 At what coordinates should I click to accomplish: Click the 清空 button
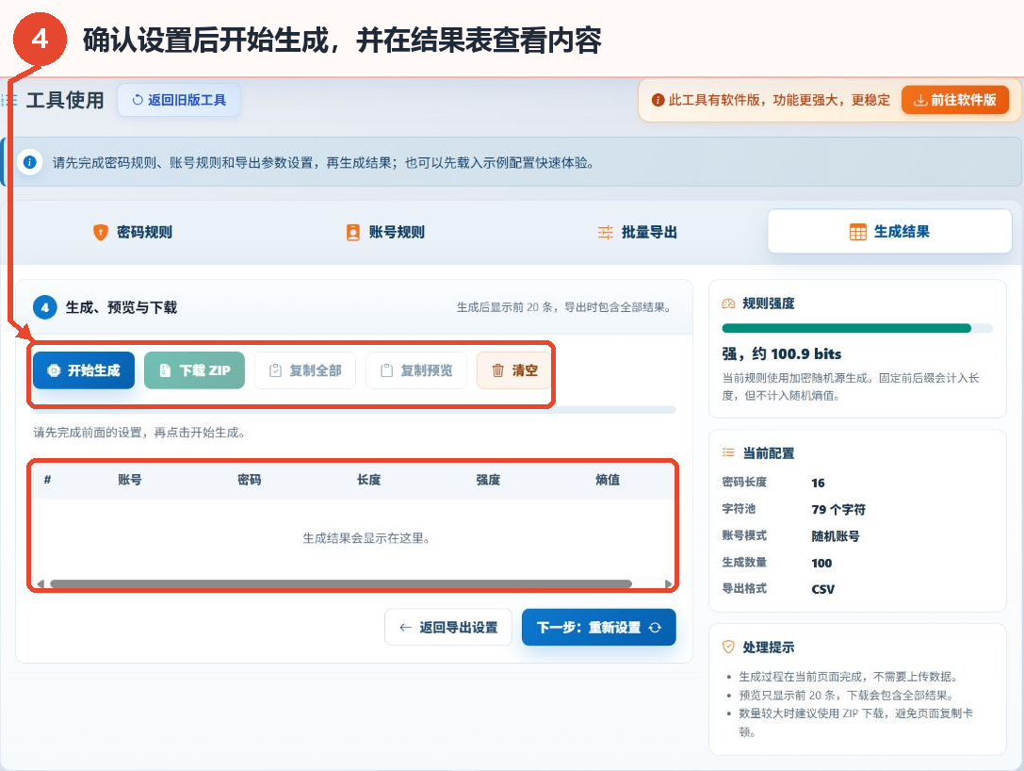pos(513,370)
